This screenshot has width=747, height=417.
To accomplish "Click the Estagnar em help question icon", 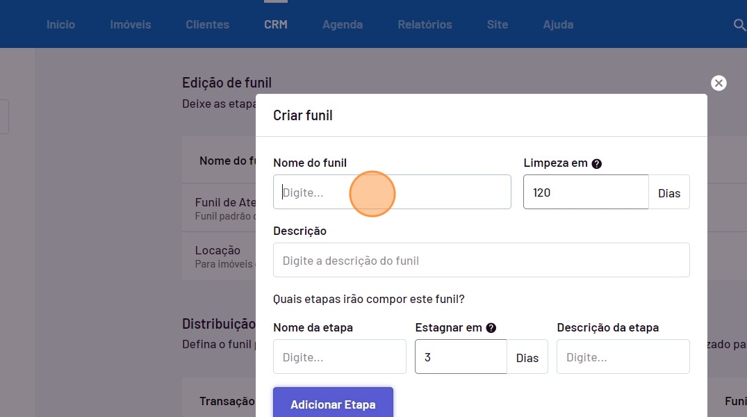I will [x=491, y=328].
